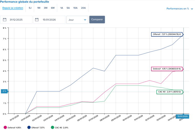This screenshot has width=195, height=130.
Task: Select the Depuis sa création period tab
Action: (13, 8)
